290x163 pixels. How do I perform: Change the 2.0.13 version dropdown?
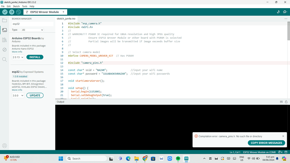tap(18, 57)
